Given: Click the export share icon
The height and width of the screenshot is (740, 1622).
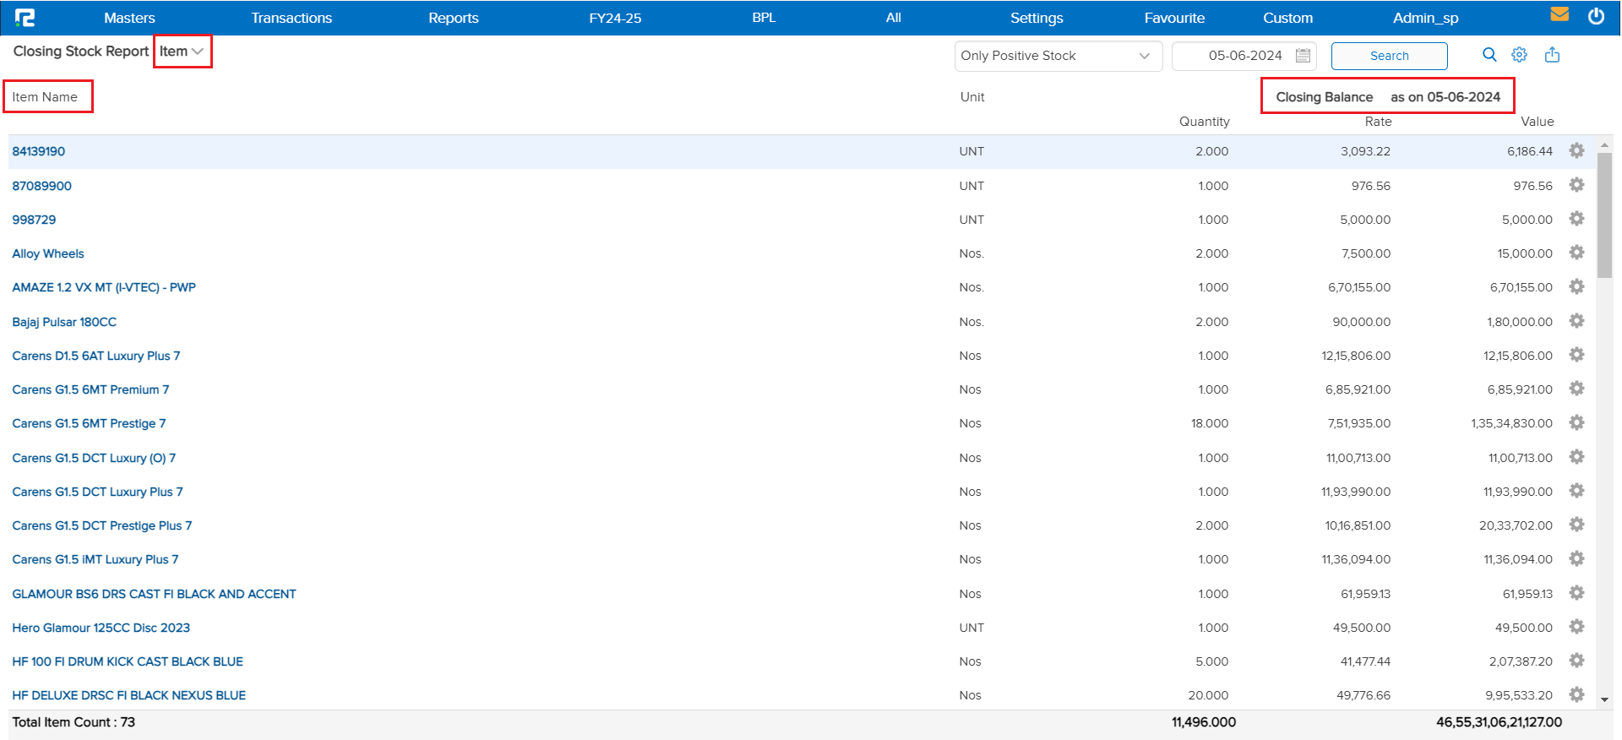Looking at the screenshot, I should [x=1552, y=55].
